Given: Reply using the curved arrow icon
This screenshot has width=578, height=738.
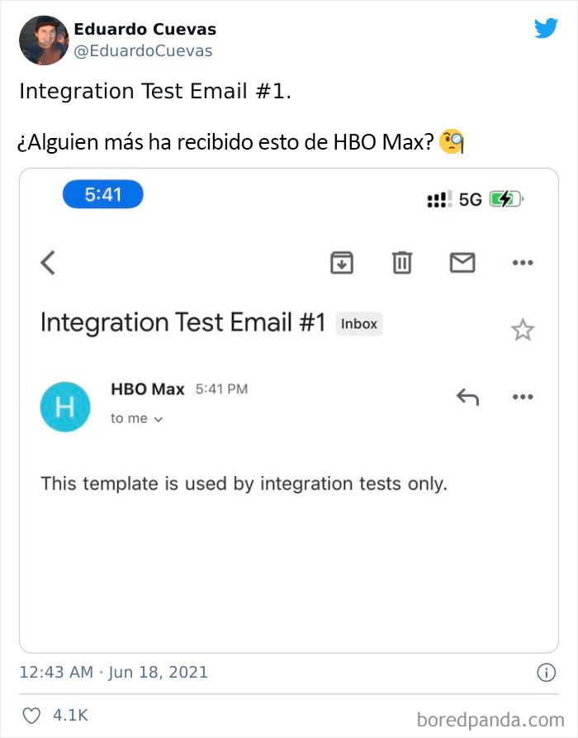Looking at the screenshot, I should (x=467, y=397).
